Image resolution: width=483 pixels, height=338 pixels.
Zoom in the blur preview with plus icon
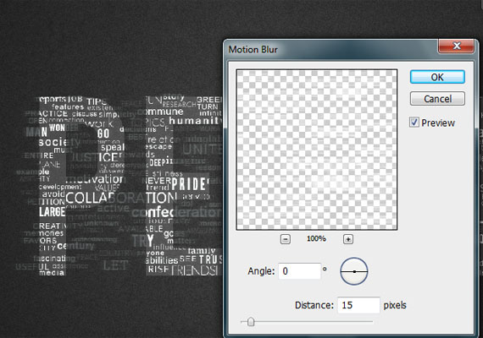pyautogui.click(x=348, y=239)
